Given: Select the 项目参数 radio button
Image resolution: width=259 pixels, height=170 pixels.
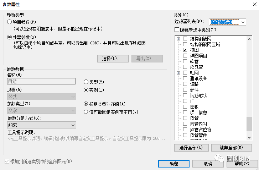Looking at the screenshot, I should pos(9,22).
